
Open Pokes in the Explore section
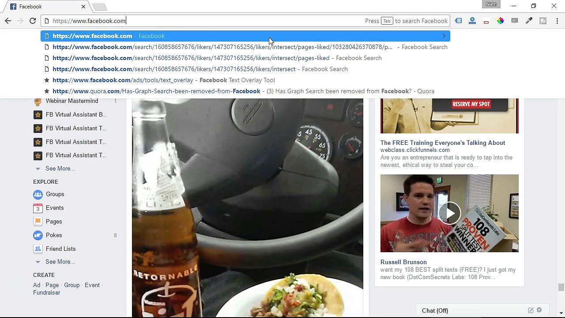(54, 235)
